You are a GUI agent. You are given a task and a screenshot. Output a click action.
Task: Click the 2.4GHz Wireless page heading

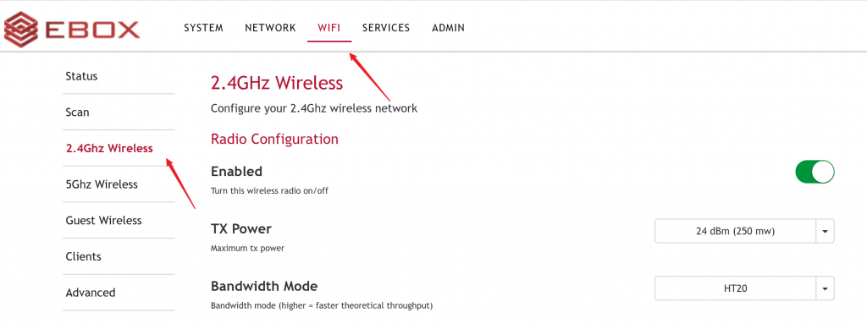[277, 83]
